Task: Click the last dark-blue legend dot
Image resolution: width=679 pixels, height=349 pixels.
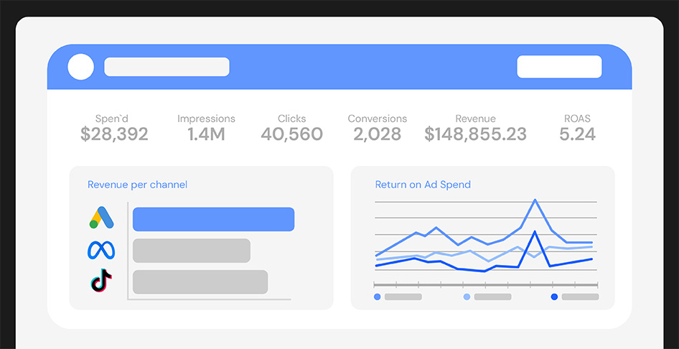Action: [x=554, y=297]
